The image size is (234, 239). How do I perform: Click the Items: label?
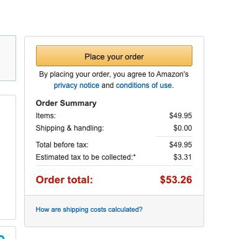(x=46, y=116)
